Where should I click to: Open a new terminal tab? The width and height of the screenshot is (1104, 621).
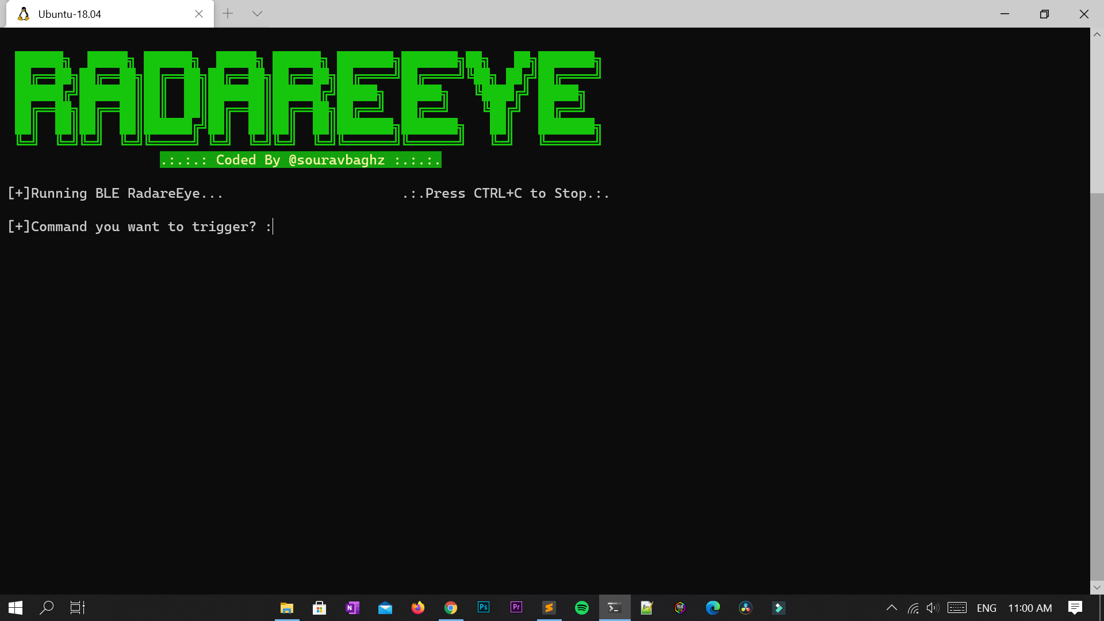(x=228, y=14)
